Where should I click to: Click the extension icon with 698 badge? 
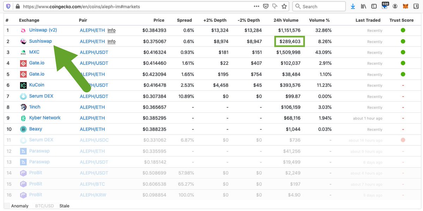point(385,6)
